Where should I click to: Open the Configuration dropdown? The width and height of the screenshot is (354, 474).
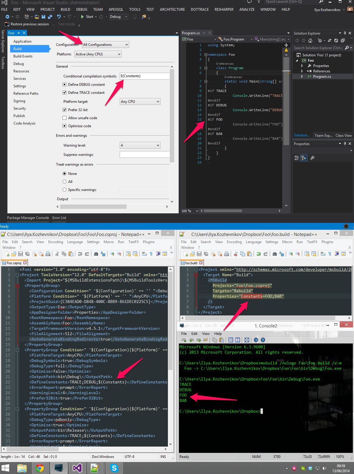coord(105,45)
